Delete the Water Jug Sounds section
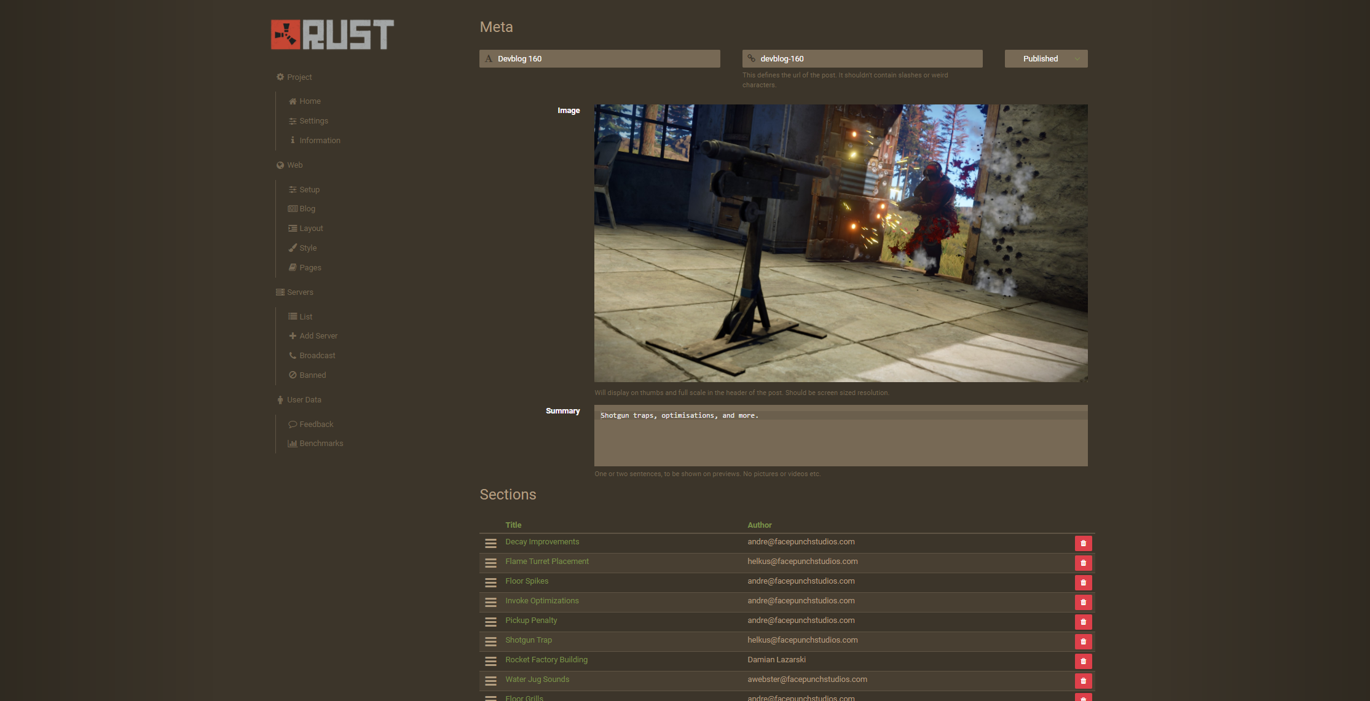The height and width of the screenshot is (701, 1370). coord(1084,681)
